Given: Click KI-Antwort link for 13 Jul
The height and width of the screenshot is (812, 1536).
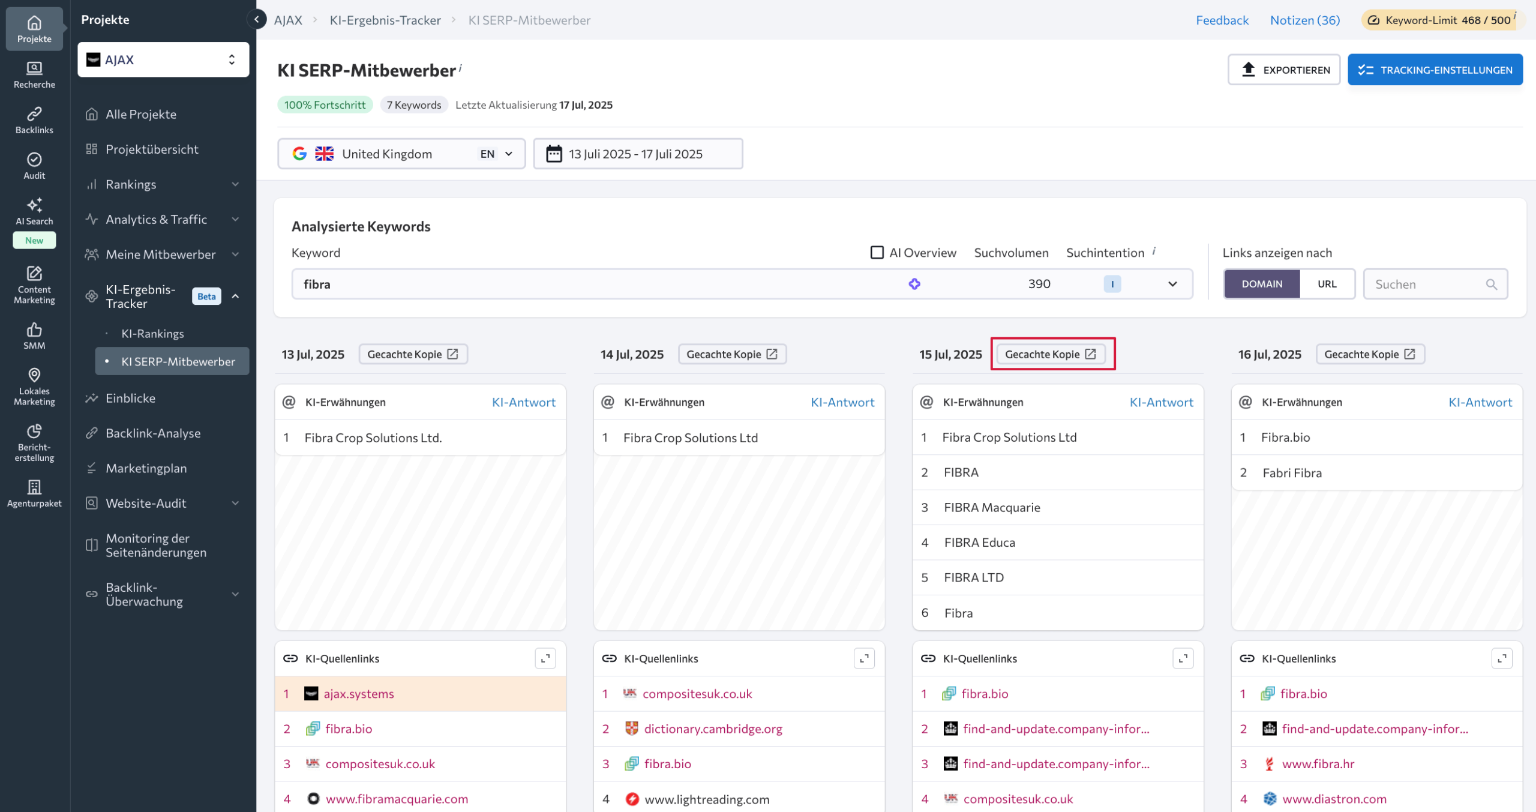Looking at the screenshot, I should pos(523,402).
